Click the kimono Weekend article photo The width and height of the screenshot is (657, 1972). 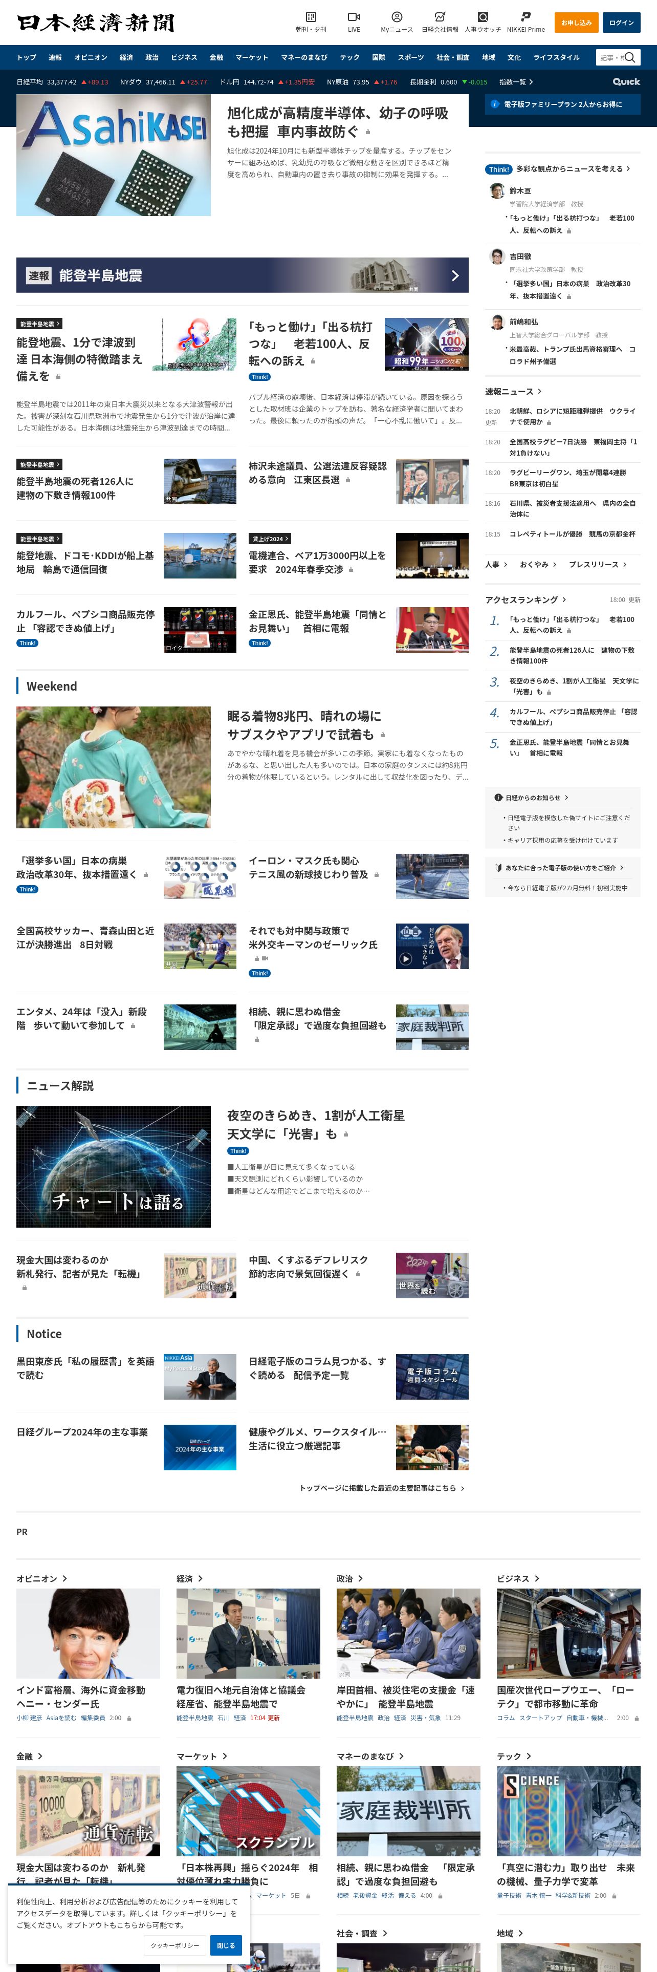pyautogui.click(x=113, y=767)
